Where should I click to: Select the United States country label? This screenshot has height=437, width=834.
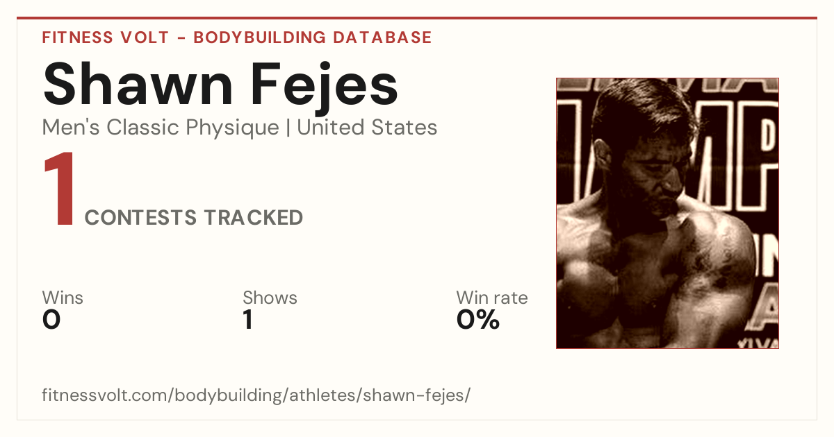tap(367, 128)
